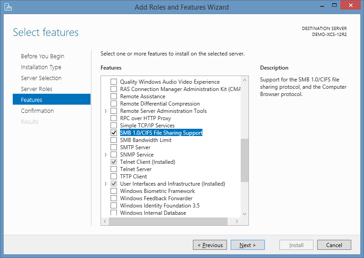Enable the Telnet Server checkbox

tap(114, 169)
